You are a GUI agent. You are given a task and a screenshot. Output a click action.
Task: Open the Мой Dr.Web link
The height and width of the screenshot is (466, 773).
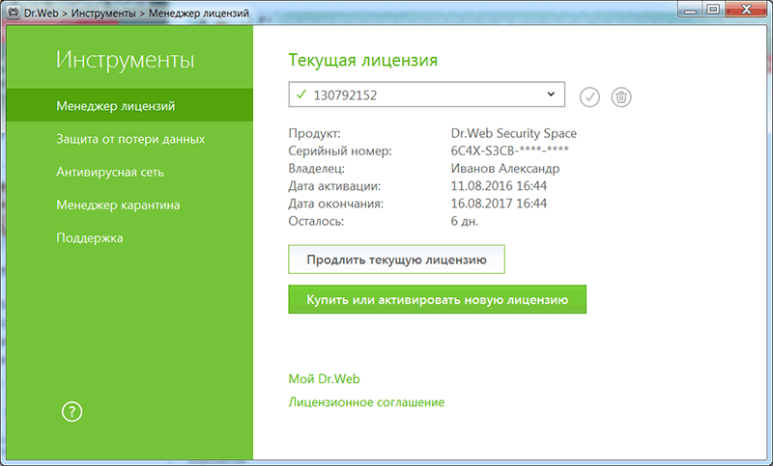tap(324, 378)
